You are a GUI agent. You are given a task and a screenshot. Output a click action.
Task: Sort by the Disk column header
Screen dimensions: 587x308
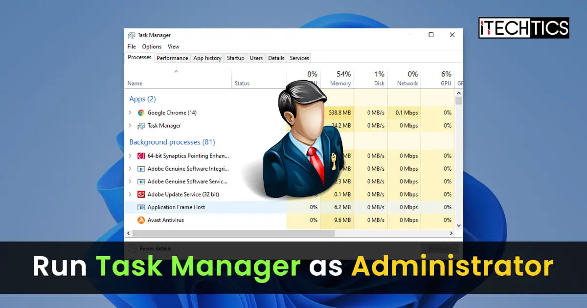tap(371, 79)
